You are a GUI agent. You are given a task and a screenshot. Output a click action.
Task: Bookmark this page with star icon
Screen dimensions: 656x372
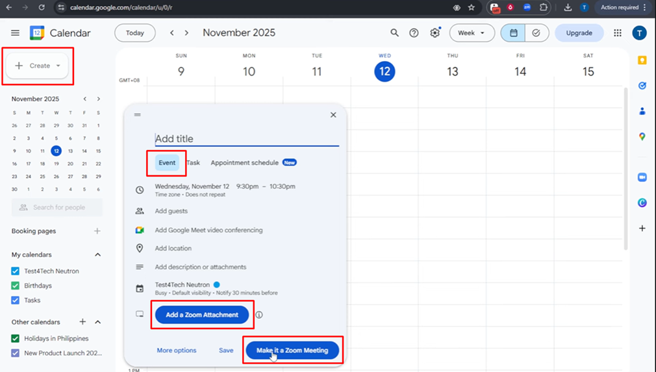(x=472, y=8)
